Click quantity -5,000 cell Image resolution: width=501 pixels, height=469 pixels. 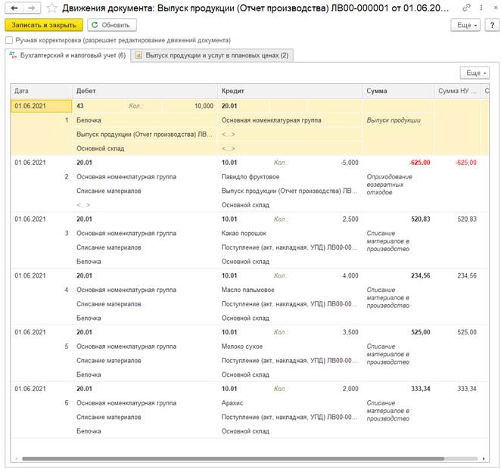(x=349, y=163)
